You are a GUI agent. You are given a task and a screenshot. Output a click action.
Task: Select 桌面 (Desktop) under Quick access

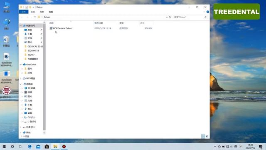tap(30, 30)
